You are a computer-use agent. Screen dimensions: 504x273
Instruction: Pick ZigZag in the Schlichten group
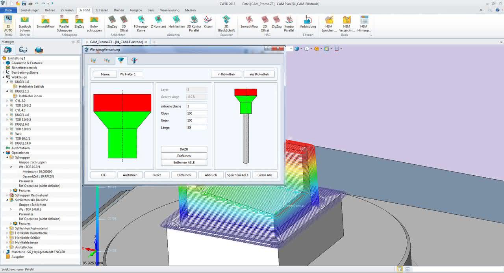[x=112, y=22]
